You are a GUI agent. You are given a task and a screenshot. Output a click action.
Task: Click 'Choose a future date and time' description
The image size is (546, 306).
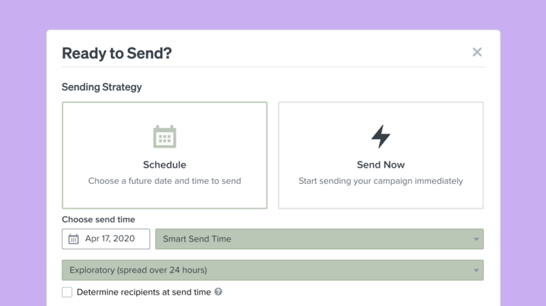(x=165, y=181)
